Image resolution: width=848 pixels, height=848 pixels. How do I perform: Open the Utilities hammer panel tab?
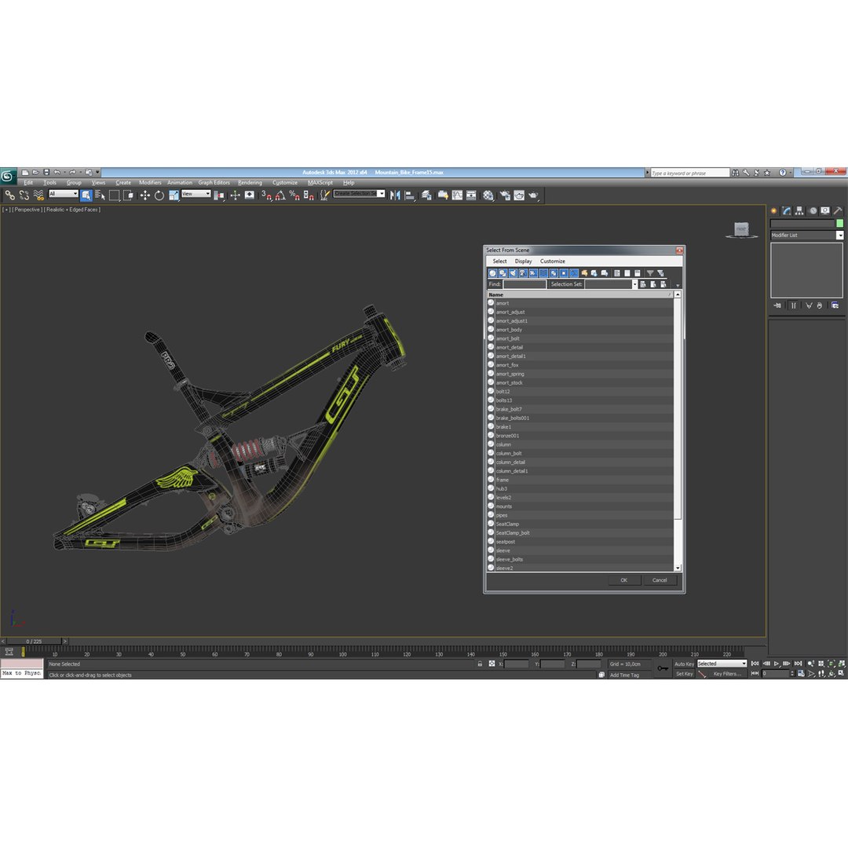[x=837, y=211]
